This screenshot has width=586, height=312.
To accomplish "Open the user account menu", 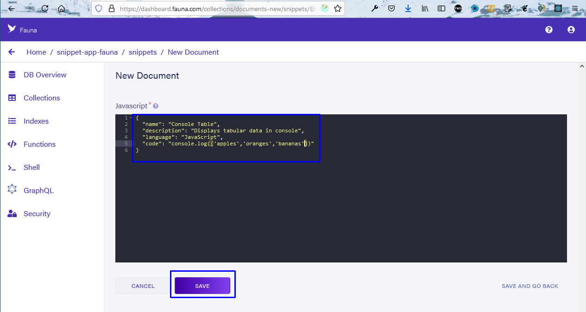I will pyautogui.click(x=571, y=30).
